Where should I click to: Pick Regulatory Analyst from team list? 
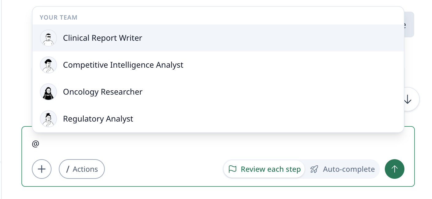click(98, 119)
